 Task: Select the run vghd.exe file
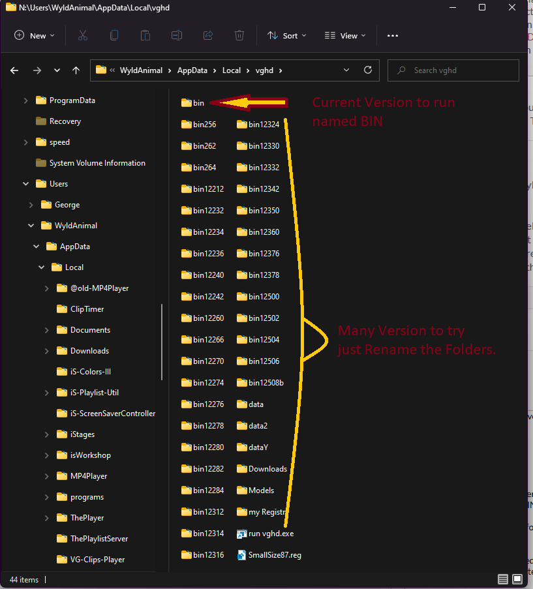coord(270,534)
